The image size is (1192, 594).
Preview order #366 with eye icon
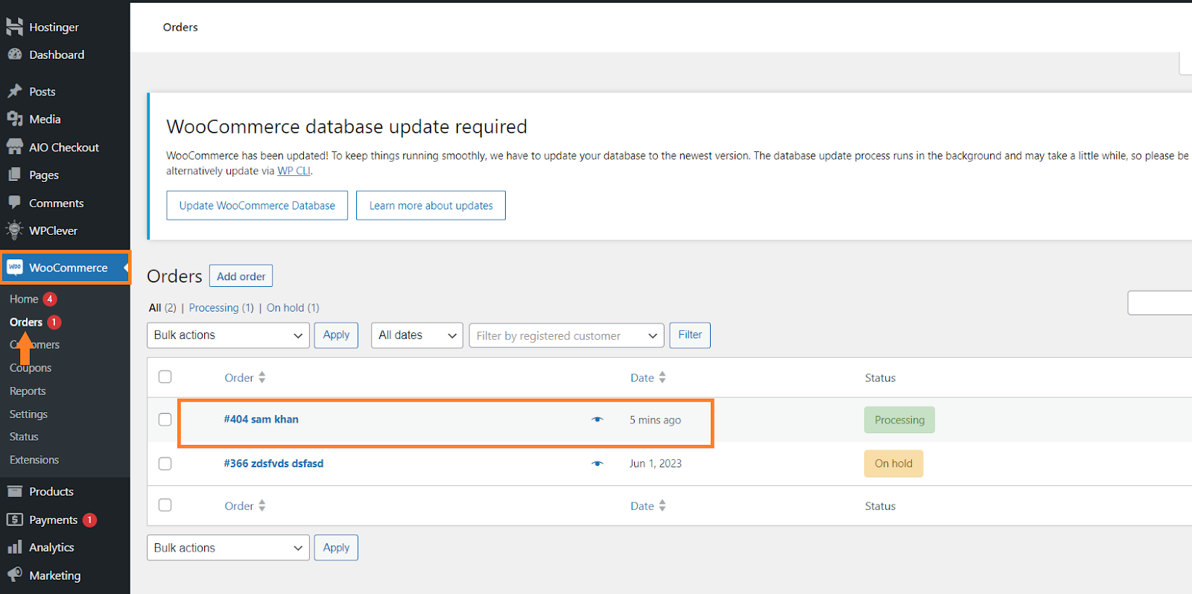click(x=597, y=464)
